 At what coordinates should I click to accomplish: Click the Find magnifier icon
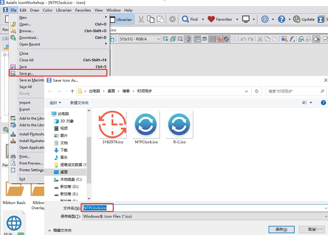[x=186, y=19]
